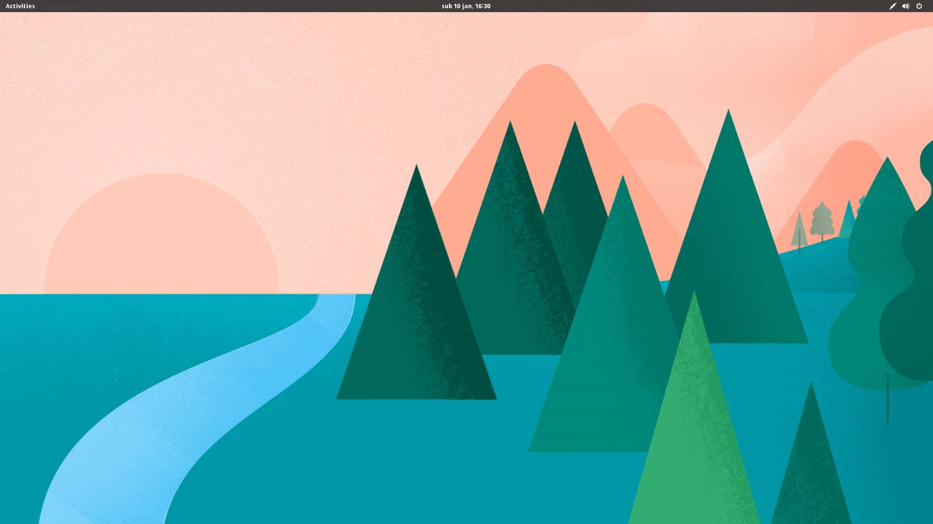933x524 pixels.
Task: Click the power icon in top bar
Action: pyautogui.click(x=919, y=6)
